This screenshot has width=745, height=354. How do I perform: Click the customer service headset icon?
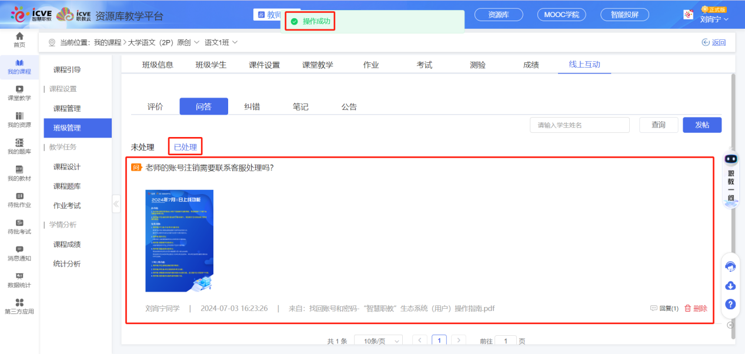point(730,266)
